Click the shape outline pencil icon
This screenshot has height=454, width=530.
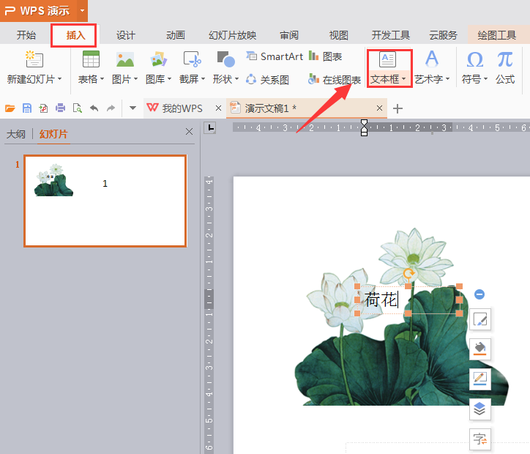pyautogui.click(x=480, y=379)
